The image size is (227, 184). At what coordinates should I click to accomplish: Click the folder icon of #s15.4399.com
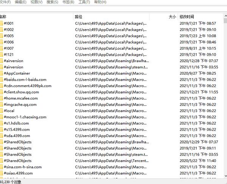[x=1, y=129]
